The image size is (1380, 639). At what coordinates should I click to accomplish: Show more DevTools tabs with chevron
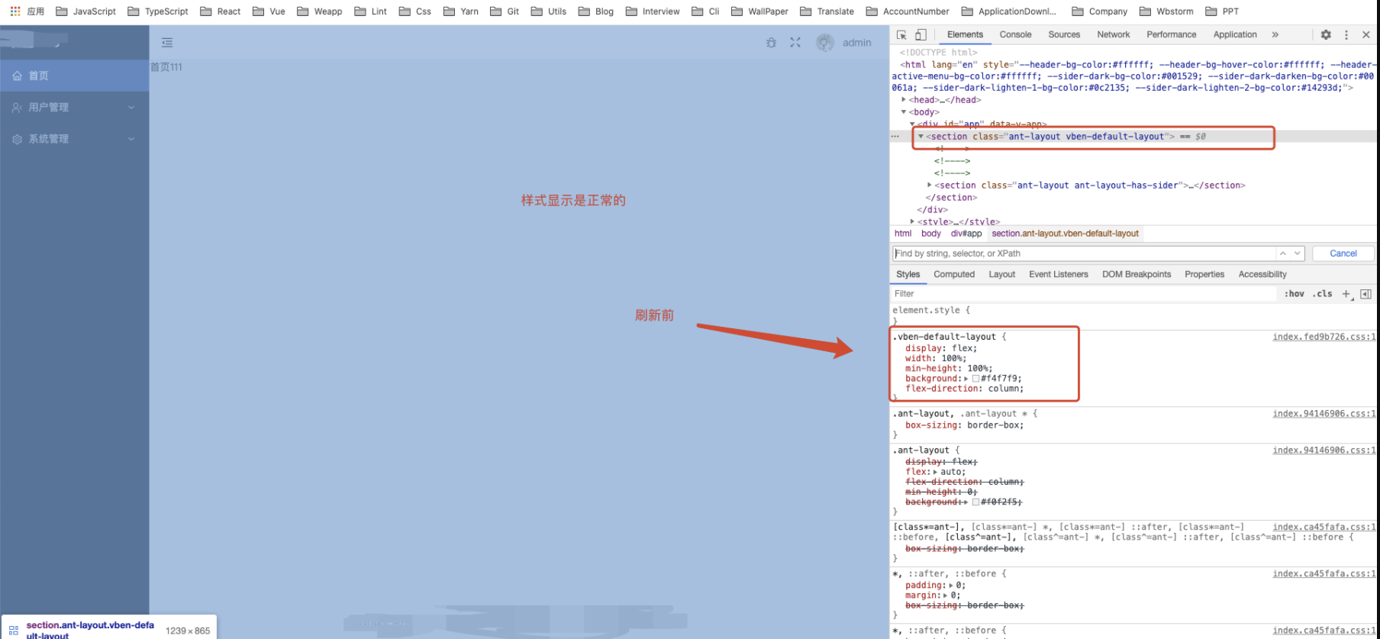pyautogui.click(x=1275, y=35)
